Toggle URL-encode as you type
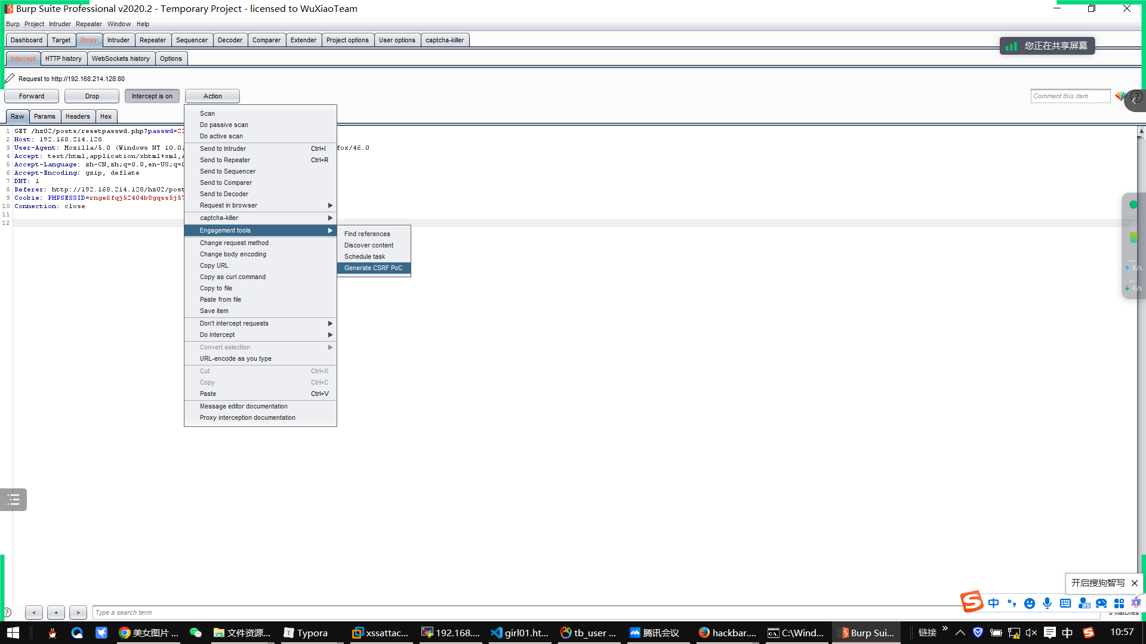Image resolution: width=1146 pixels, height=644 pixels. 260,358
